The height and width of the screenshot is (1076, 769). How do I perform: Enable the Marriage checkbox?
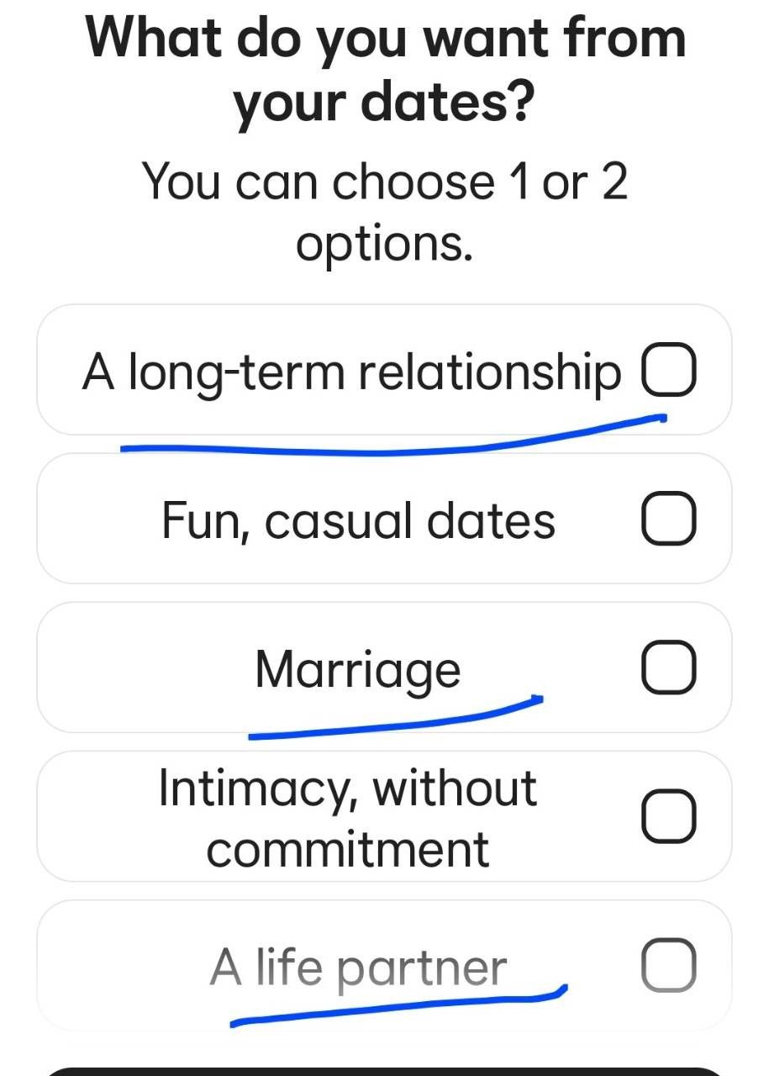(x=669, y=669)
